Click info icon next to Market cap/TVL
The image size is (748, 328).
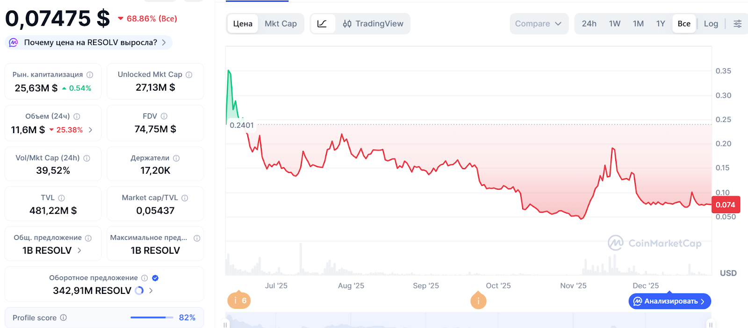click(185, 198)
